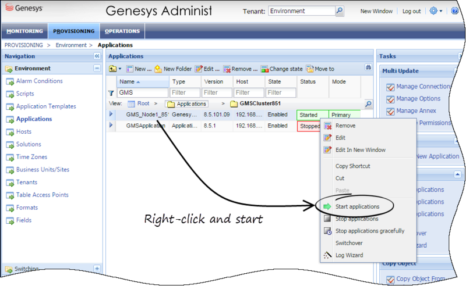Collapse the Navigation panel with double-arrow

(x=97, y=56)
